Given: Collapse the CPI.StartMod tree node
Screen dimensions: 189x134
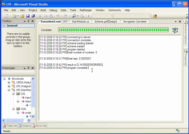Looking at the screenshot, I should pyautogui.click(x=9, y=90).
